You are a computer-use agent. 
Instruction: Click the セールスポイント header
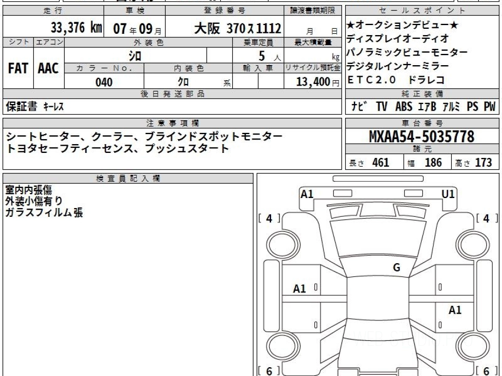pyautogui.click(x=422, y=11)
